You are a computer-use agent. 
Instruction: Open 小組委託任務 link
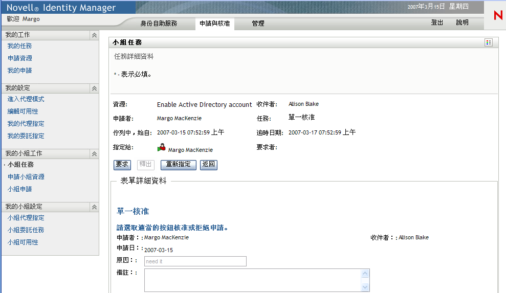[x=26, y=230]
